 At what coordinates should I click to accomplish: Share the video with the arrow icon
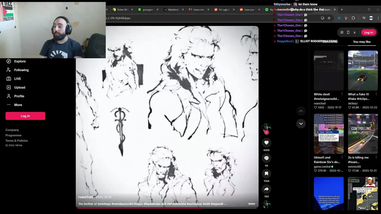coord(266,189)
